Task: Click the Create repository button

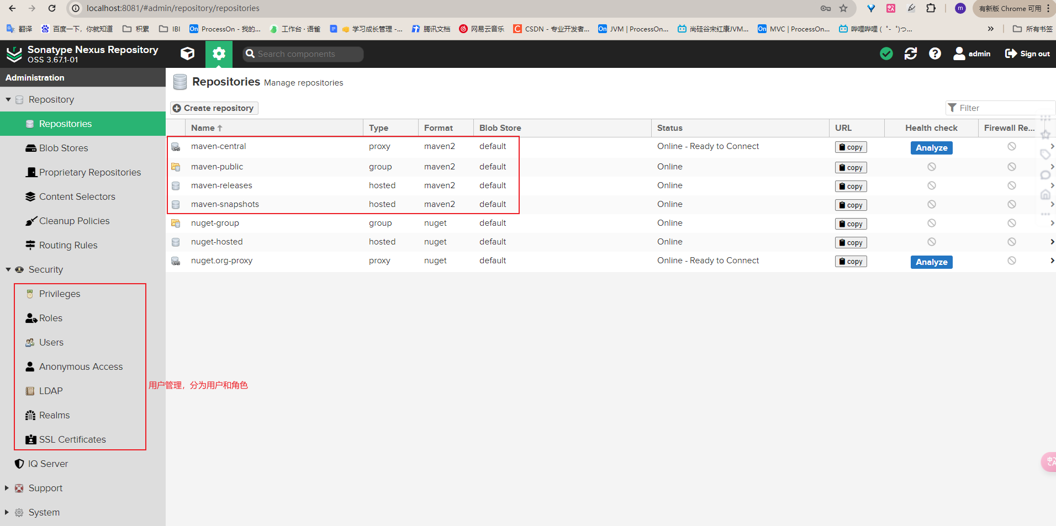Action: click(214, 108)
